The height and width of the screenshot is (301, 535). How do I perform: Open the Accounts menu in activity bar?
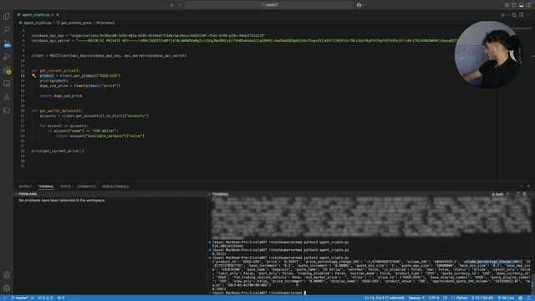7,275
